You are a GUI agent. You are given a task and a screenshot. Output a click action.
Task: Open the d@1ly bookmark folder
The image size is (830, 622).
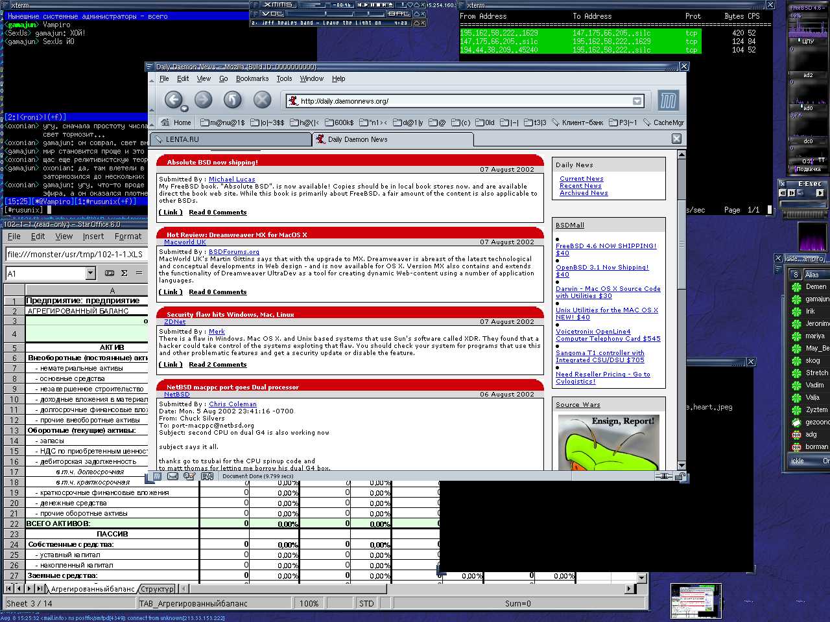(x=407, y=122)
